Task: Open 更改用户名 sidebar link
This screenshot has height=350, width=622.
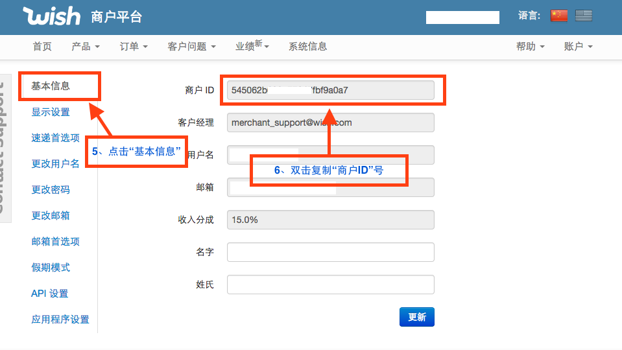Action: [x=56, y=163]
